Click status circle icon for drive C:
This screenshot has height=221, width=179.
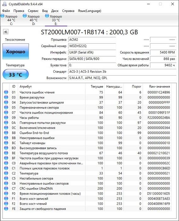[x=3, y=16]
